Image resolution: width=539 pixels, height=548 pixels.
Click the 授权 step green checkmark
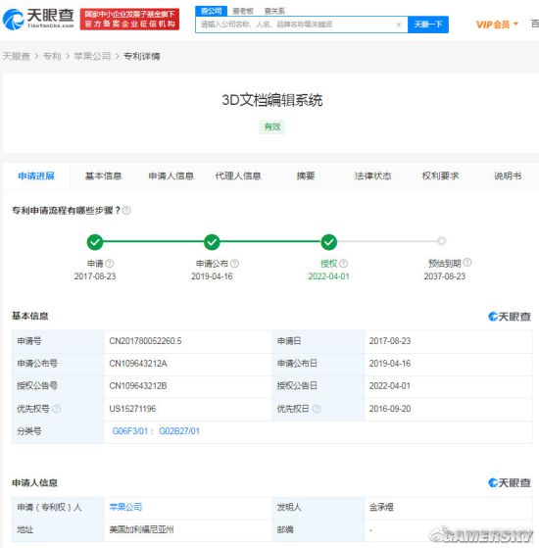click(x=328, y=242)
